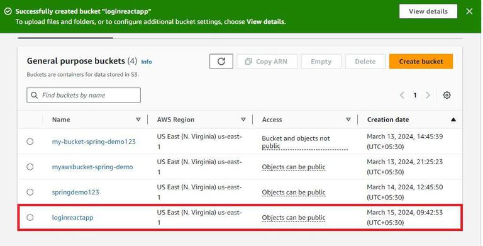The width and height of the screenshot is (483, 246).
Task: Click the banner's 'To upload files and folders' text
Action: click(x=151, y=22)
